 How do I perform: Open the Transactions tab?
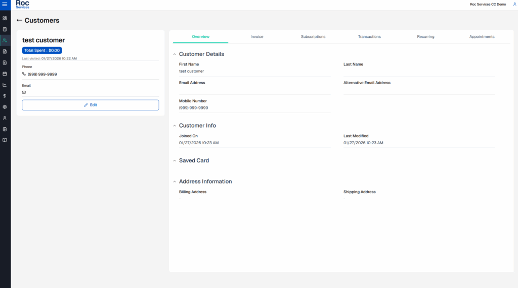point(369,37)
